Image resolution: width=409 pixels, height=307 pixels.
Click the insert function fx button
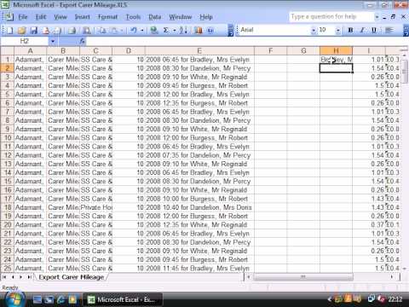(x=82, y=41)
